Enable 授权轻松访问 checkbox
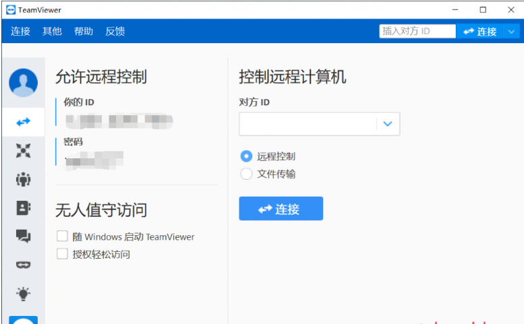Screen dimensions: 524x324 coord(62,254)
